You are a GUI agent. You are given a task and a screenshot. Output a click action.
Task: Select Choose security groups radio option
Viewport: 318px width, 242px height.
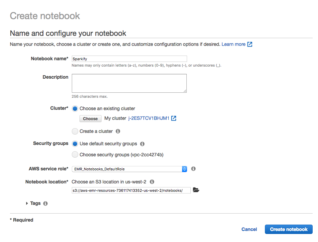pos(75,155)
